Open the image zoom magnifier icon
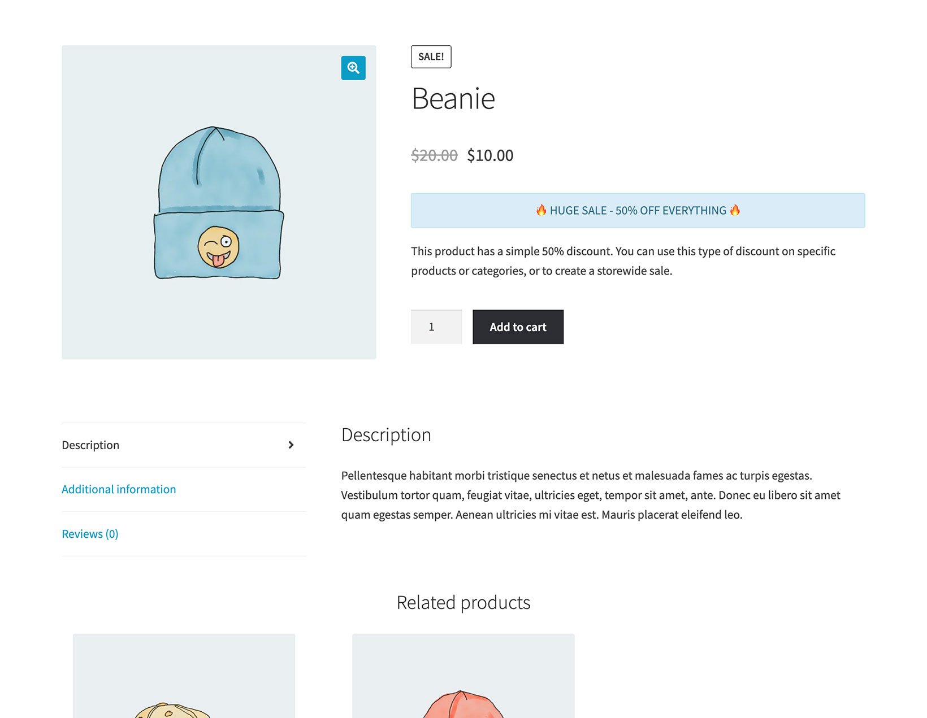 353,67
